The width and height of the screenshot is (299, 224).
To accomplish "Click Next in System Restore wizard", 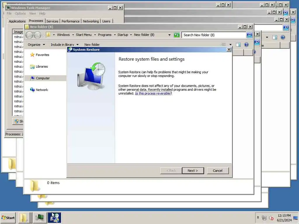I will click(x=193, y=171).
